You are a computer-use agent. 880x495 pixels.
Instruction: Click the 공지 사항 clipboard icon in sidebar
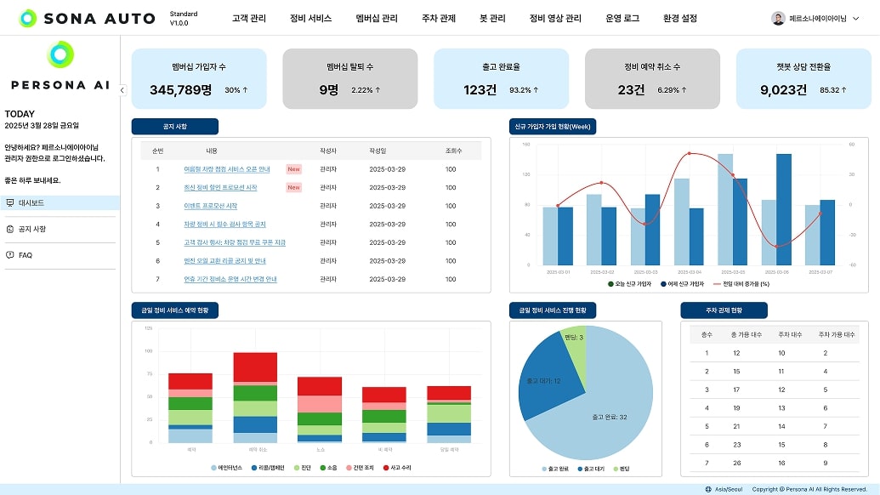point(10,229)
